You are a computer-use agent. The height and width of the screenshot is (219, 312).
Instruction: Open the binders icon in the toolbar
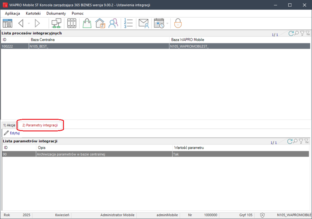click(x=72, y=23)
